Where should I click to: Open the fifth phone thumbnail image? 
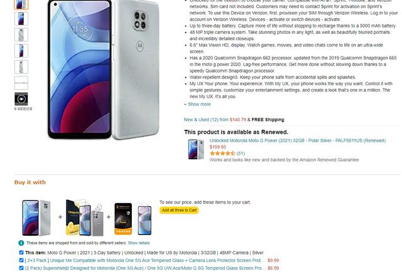click(21, 67)
